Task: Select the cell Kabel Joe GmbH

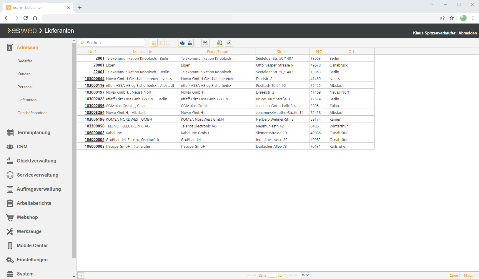Action: 217,133
